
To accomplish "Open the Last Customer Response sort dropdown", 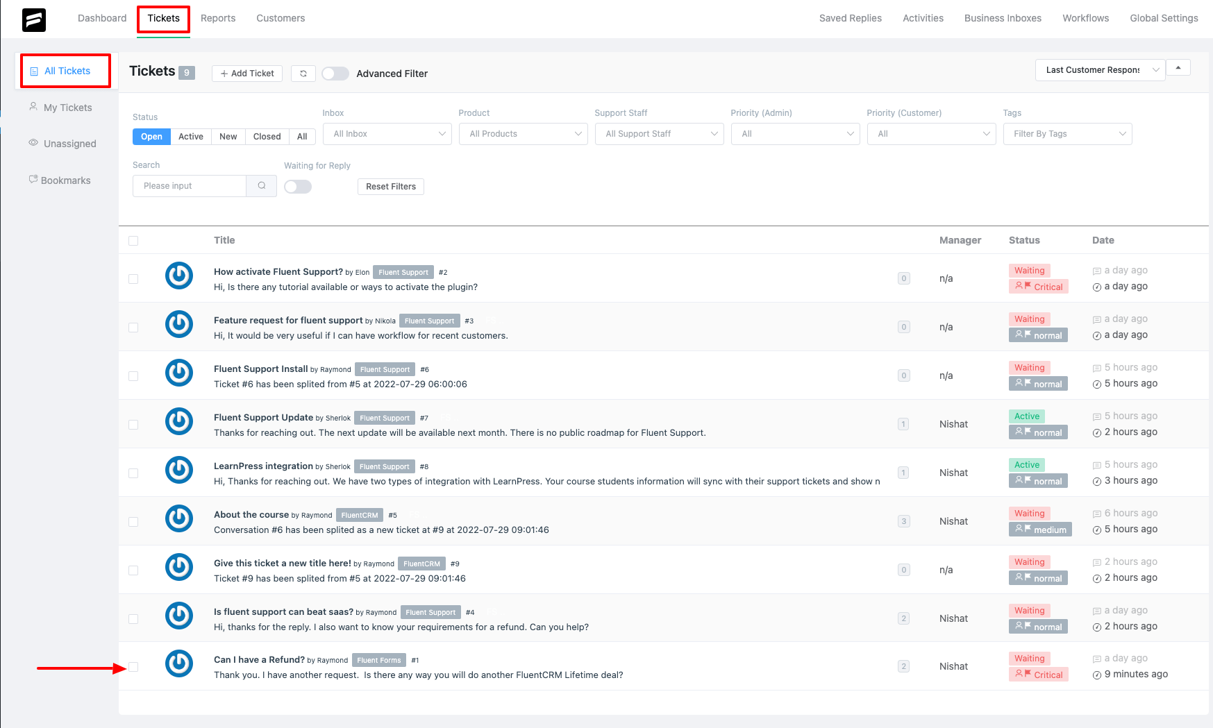I will coord(1101,70).
